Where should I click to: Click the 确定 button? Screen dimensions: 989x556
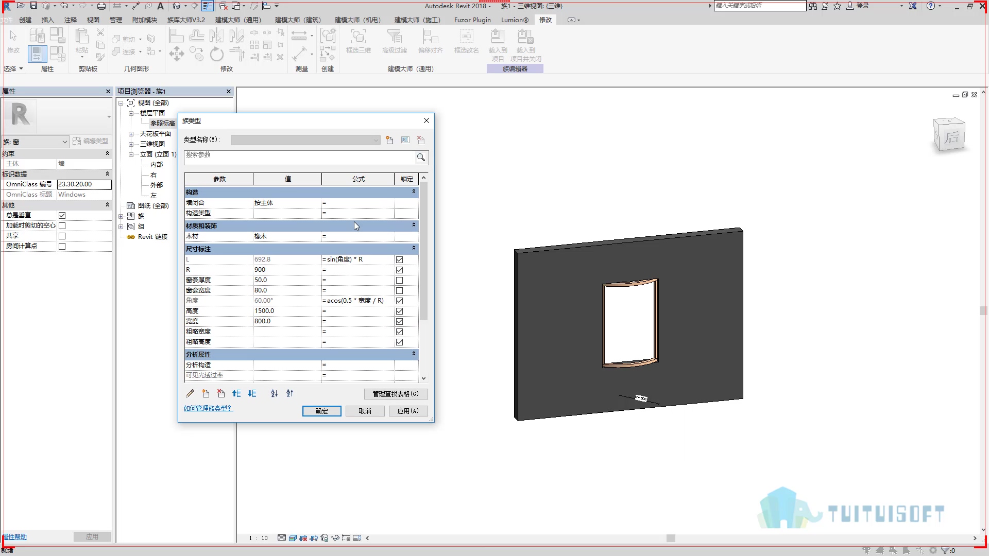pyautogui.click(x=322, y=411)
